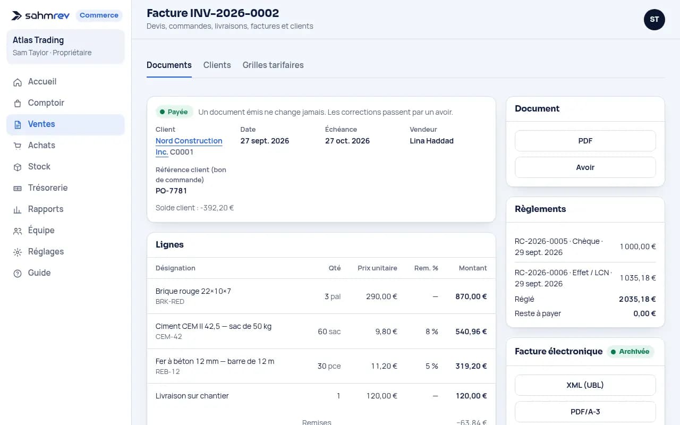Click the Atlas Trading company card
680x425 pixels.
point(65,46)
